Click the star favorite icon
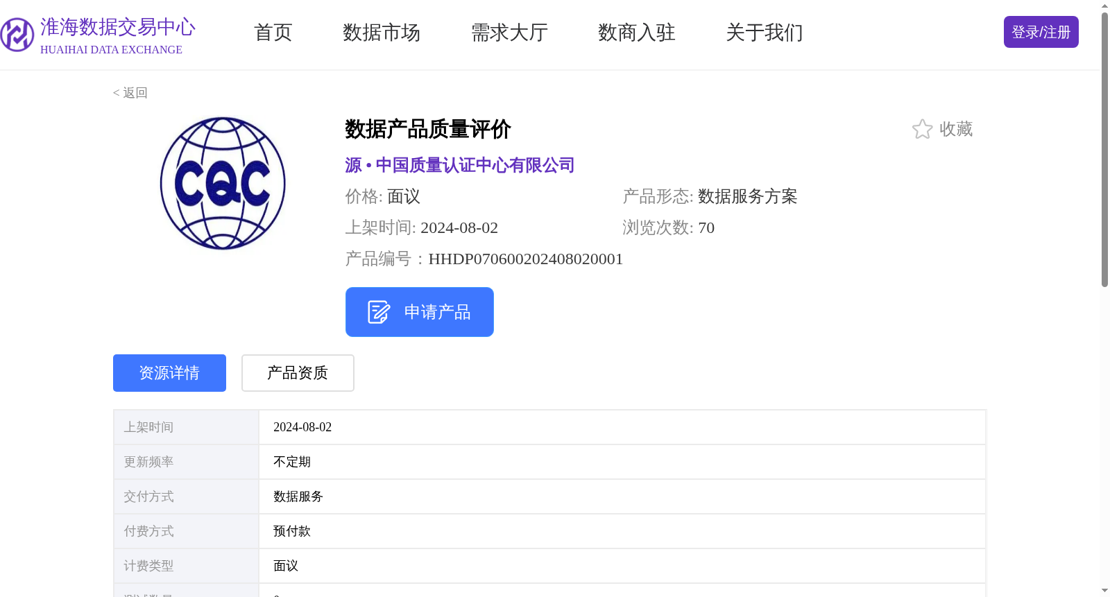The image size is (1110, 597). point(922,129)
